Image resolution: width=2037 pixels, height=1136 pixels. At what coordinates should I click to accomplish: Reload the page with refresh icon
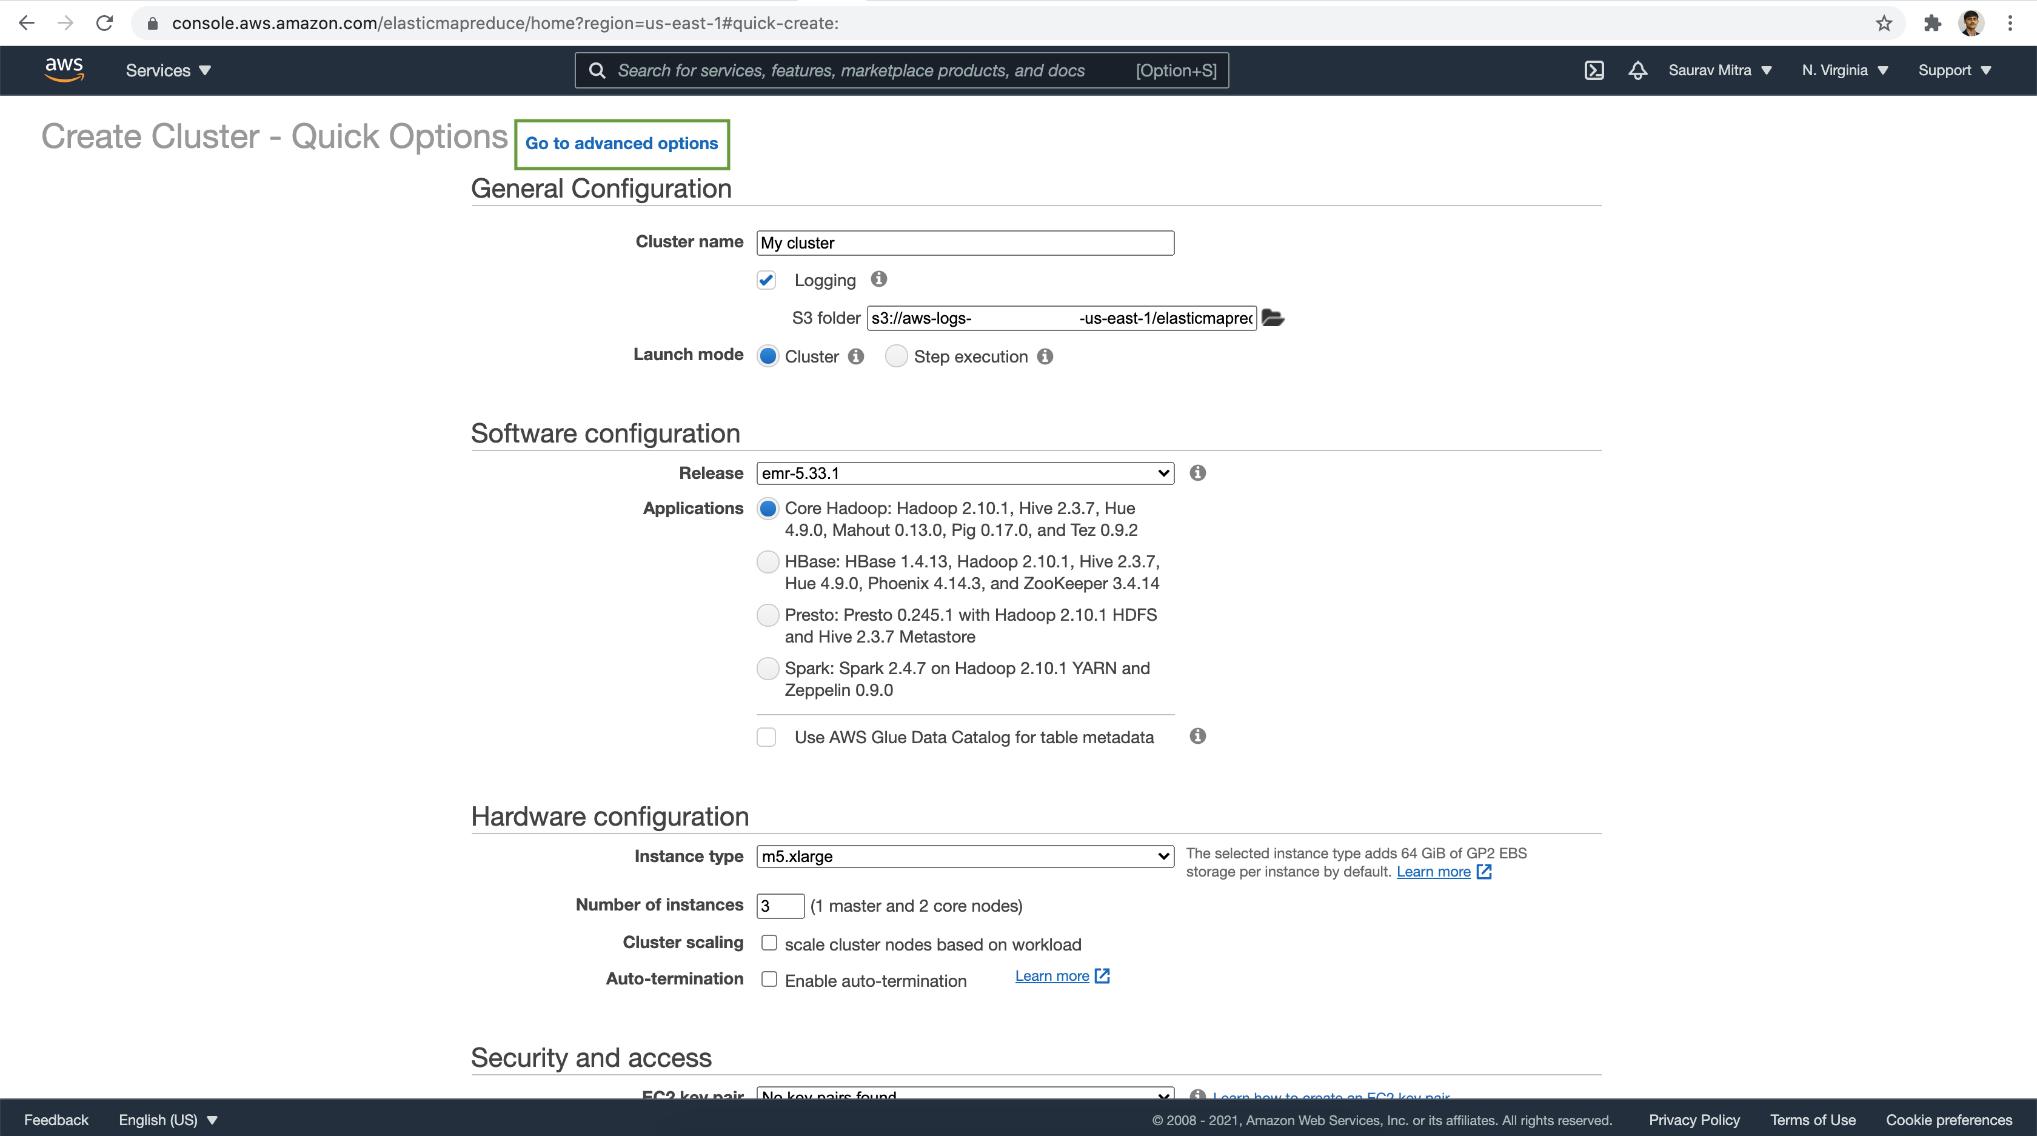104,23
